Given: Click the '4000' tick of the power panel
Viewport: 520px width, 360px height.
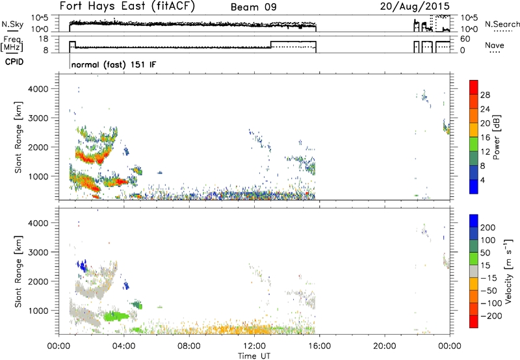Looking at the screenshot, I should pos(38,89).
